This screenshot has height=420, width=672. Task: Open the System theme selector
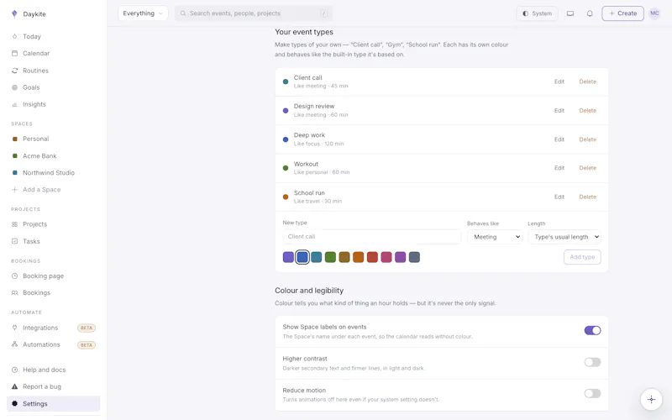(537, 13)
